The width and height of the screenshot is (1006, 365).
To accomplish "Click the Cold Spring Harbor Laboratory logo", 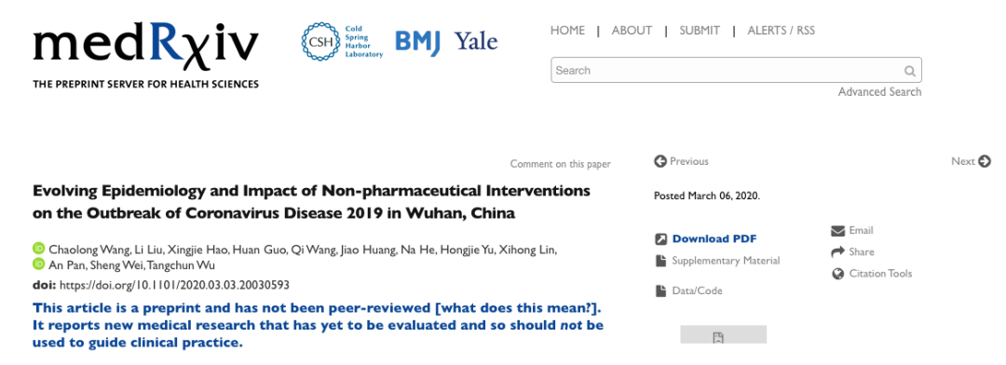I will point(342,42).
